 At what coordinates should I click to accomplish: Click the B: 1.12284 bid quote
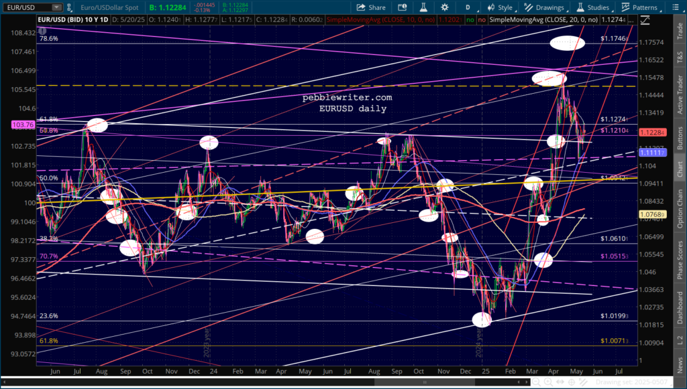[167, 7]
